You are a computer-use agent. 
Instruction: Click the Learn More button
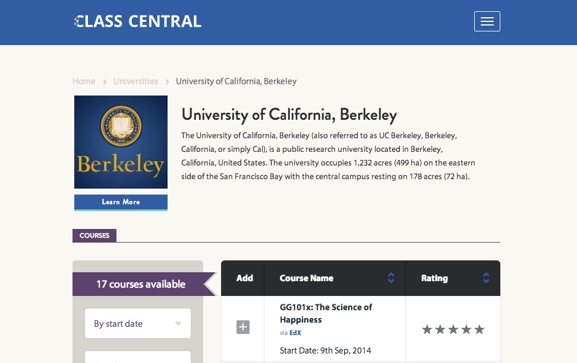[121, 202]
